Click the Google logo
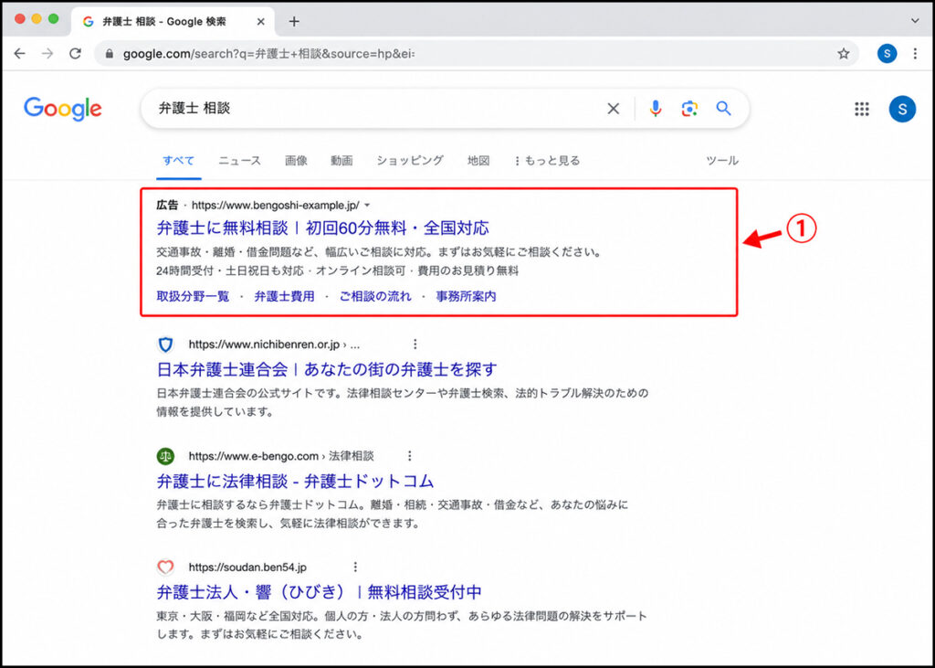 tap(63, 109)
